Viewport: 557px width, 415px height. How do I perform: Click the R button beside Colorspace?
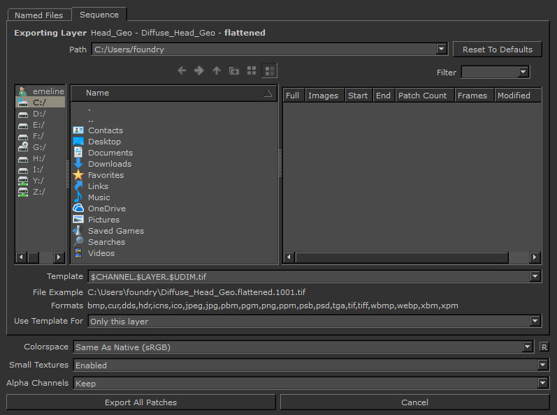[544, 347]
